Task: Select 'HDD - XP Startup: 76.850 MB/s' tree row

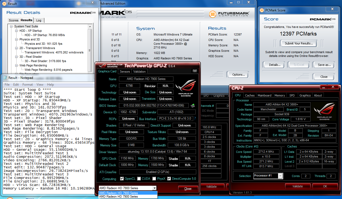Action: [x=45, y=35]
